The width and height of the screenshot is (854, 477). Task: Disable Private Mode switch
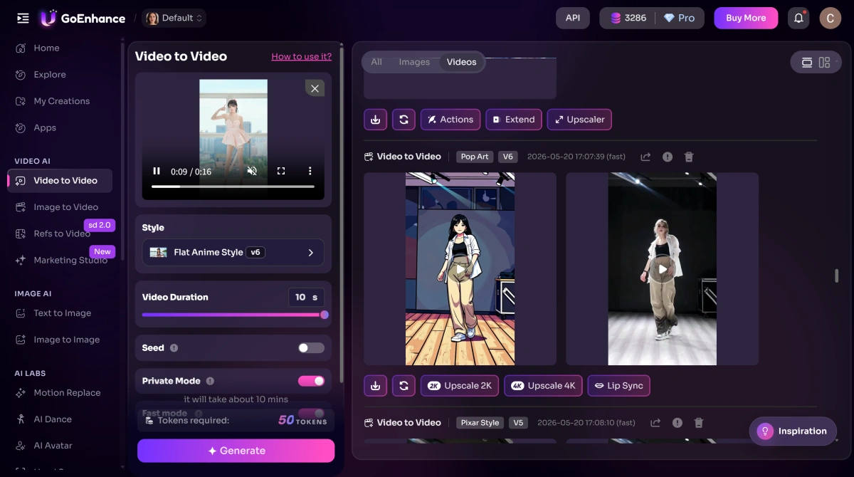click(311, 381)
